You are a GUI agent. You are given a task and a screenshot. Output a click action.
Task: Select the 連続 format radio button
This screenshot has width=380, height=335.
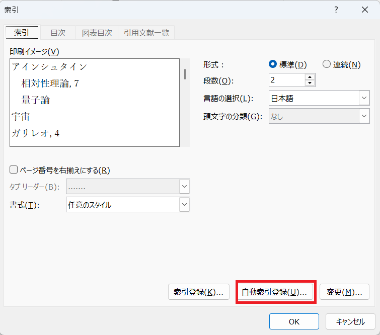click(327, 64)
